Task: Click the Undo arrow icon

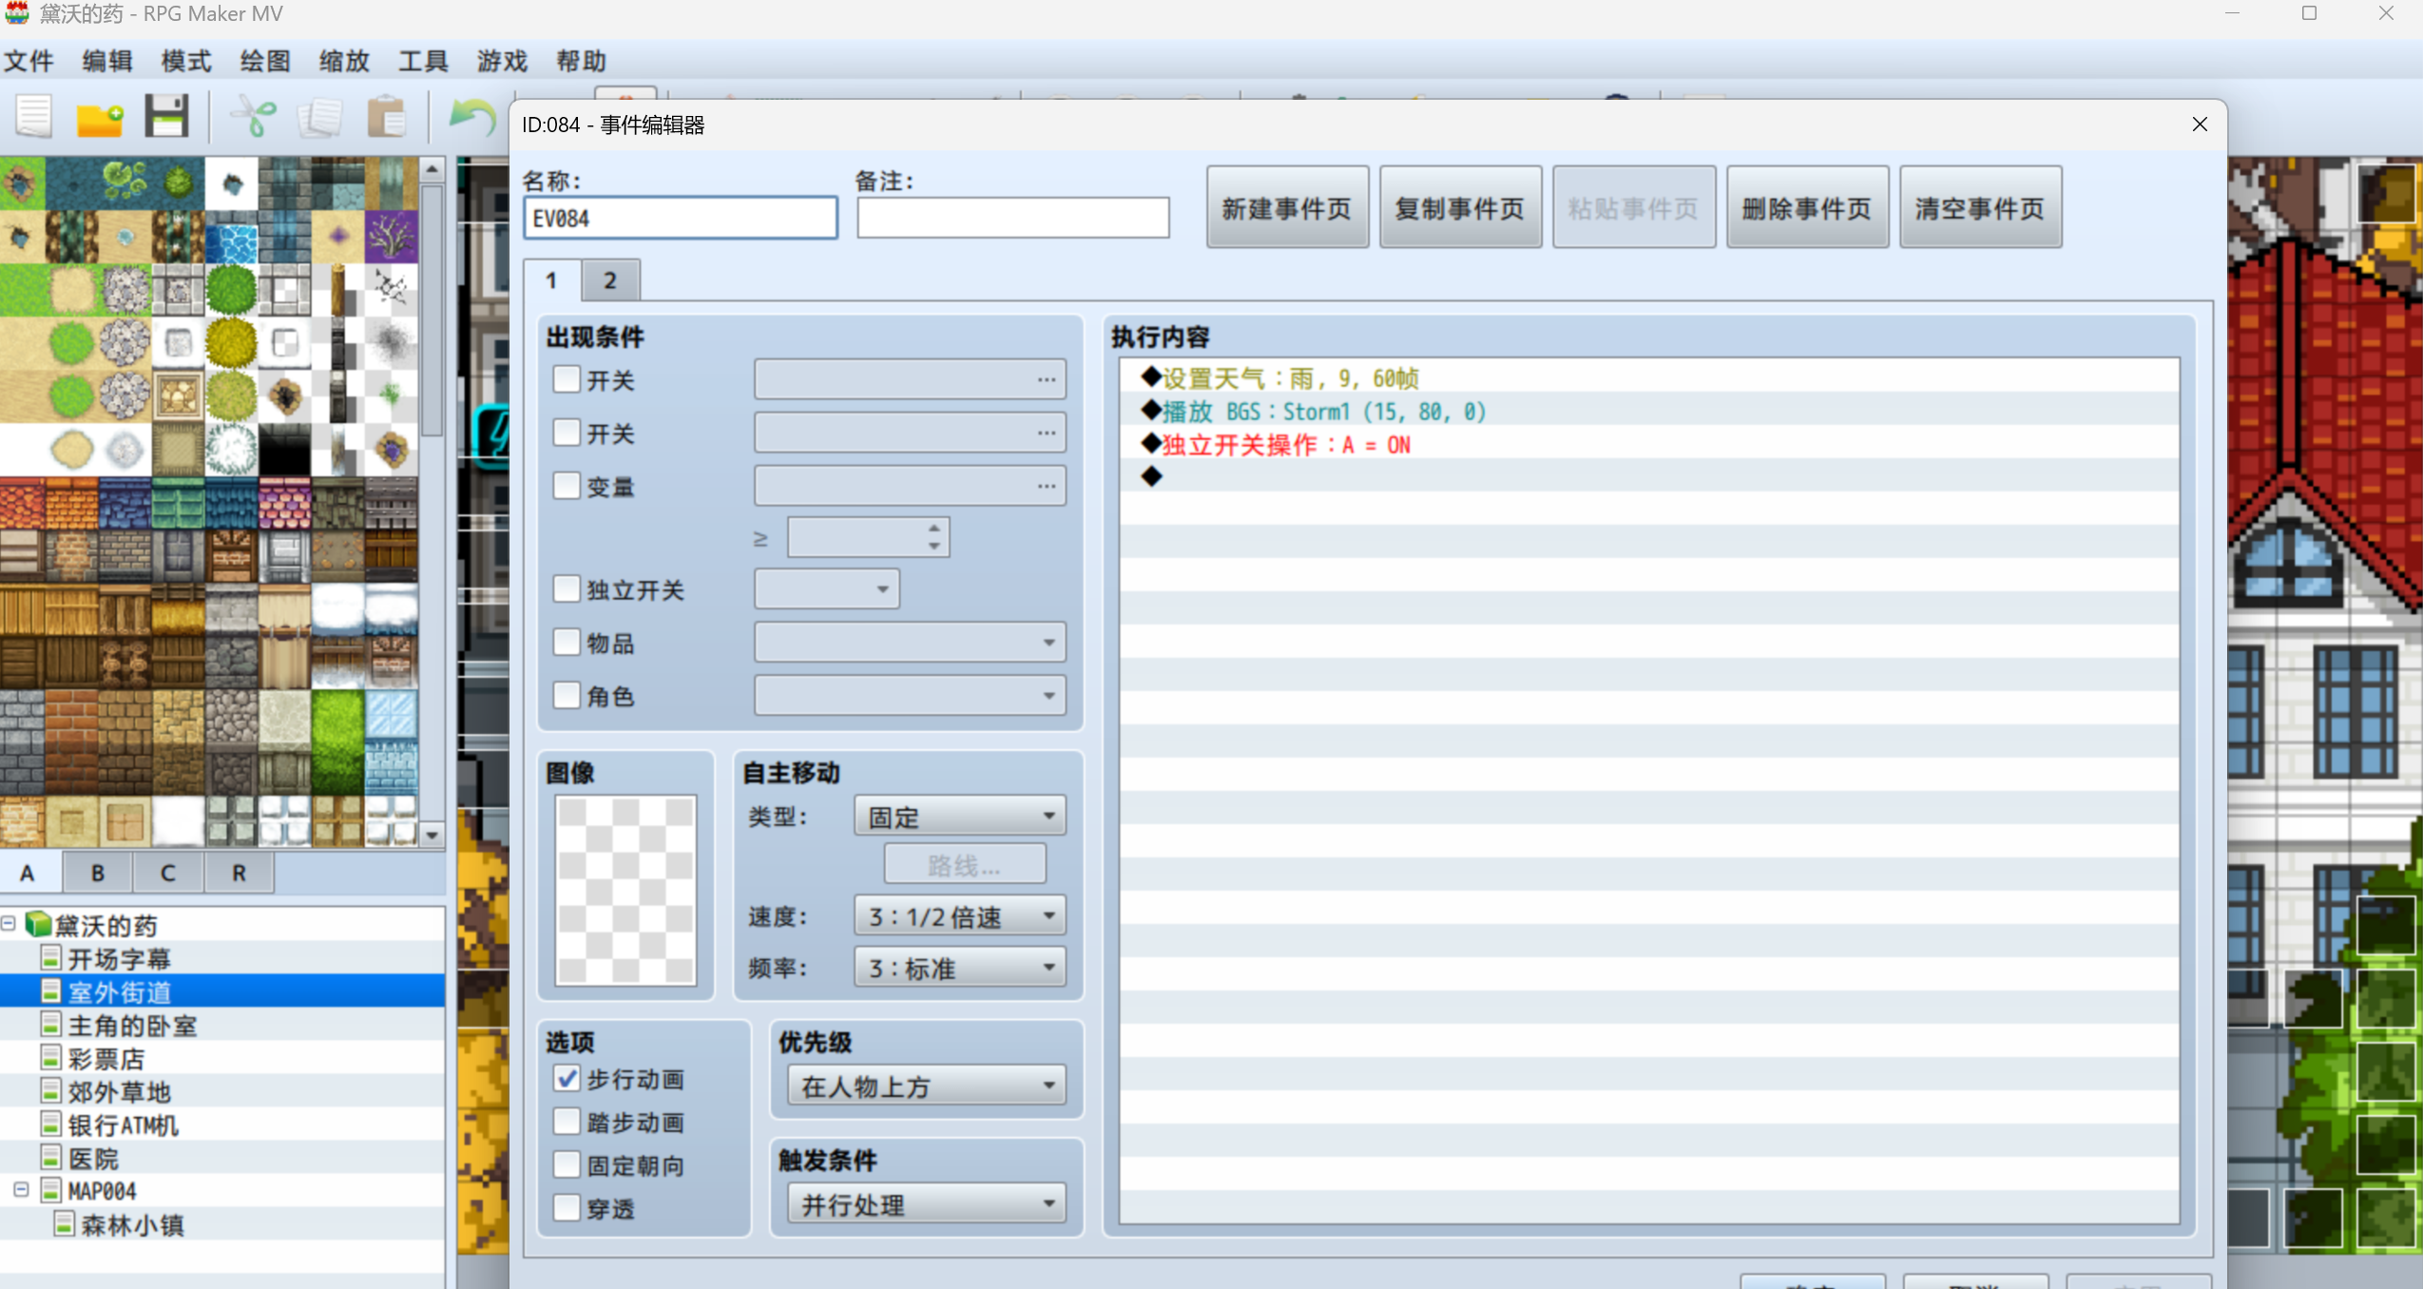Action: 471,118
